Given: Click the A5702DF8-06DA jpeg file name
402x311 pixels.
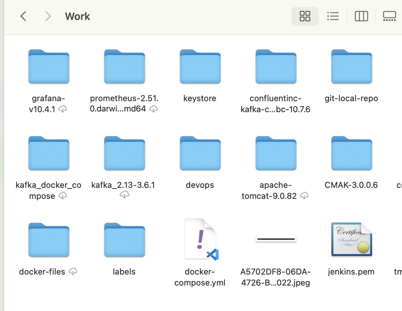Looking at the screenshot, I should (276, 277).
